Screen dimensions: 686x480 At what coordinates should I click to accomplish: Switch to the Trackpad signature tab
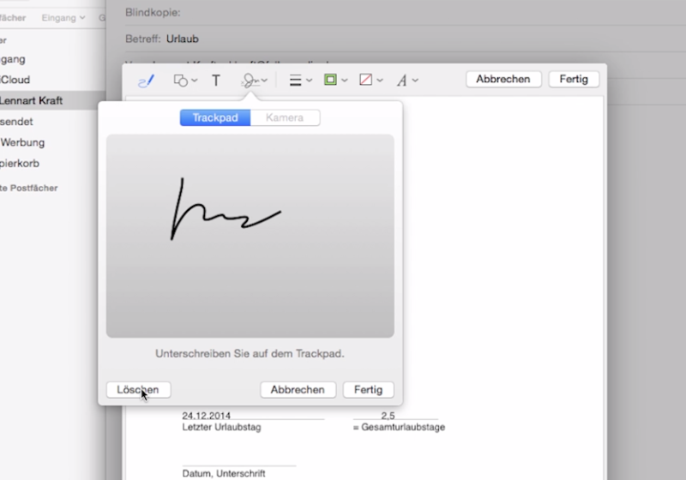click(x=215, y=118)
